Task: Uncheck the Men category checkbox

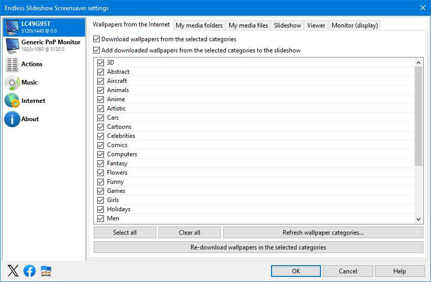Action: (100, 218)
